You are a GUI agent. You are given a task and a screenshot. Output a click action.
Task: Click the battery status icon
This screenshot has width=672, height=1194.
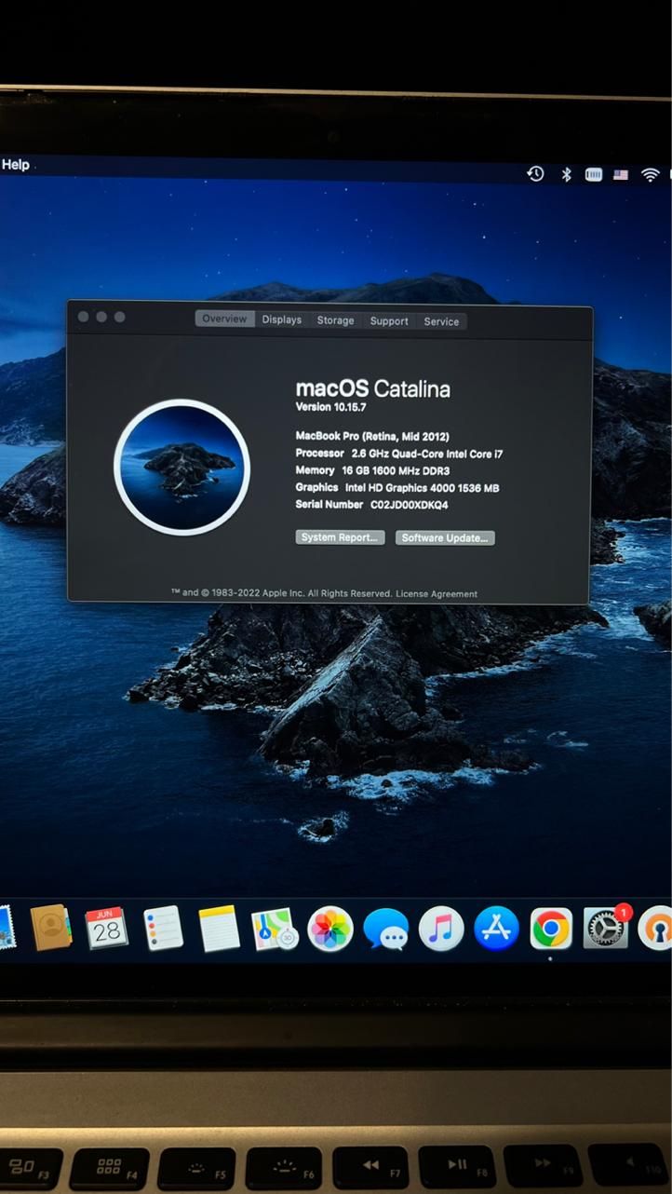(x=593, y=174)
